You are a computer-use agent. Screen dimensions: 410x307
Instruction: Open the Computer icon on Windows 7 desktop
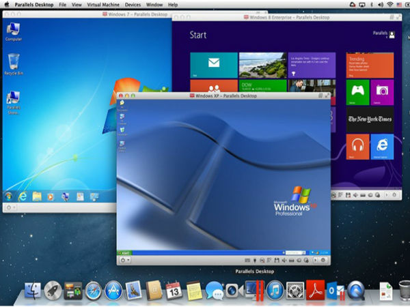point(14,32)
